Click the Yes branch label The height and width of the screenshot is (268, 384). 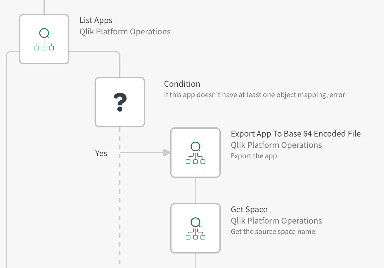coord(101,153)
